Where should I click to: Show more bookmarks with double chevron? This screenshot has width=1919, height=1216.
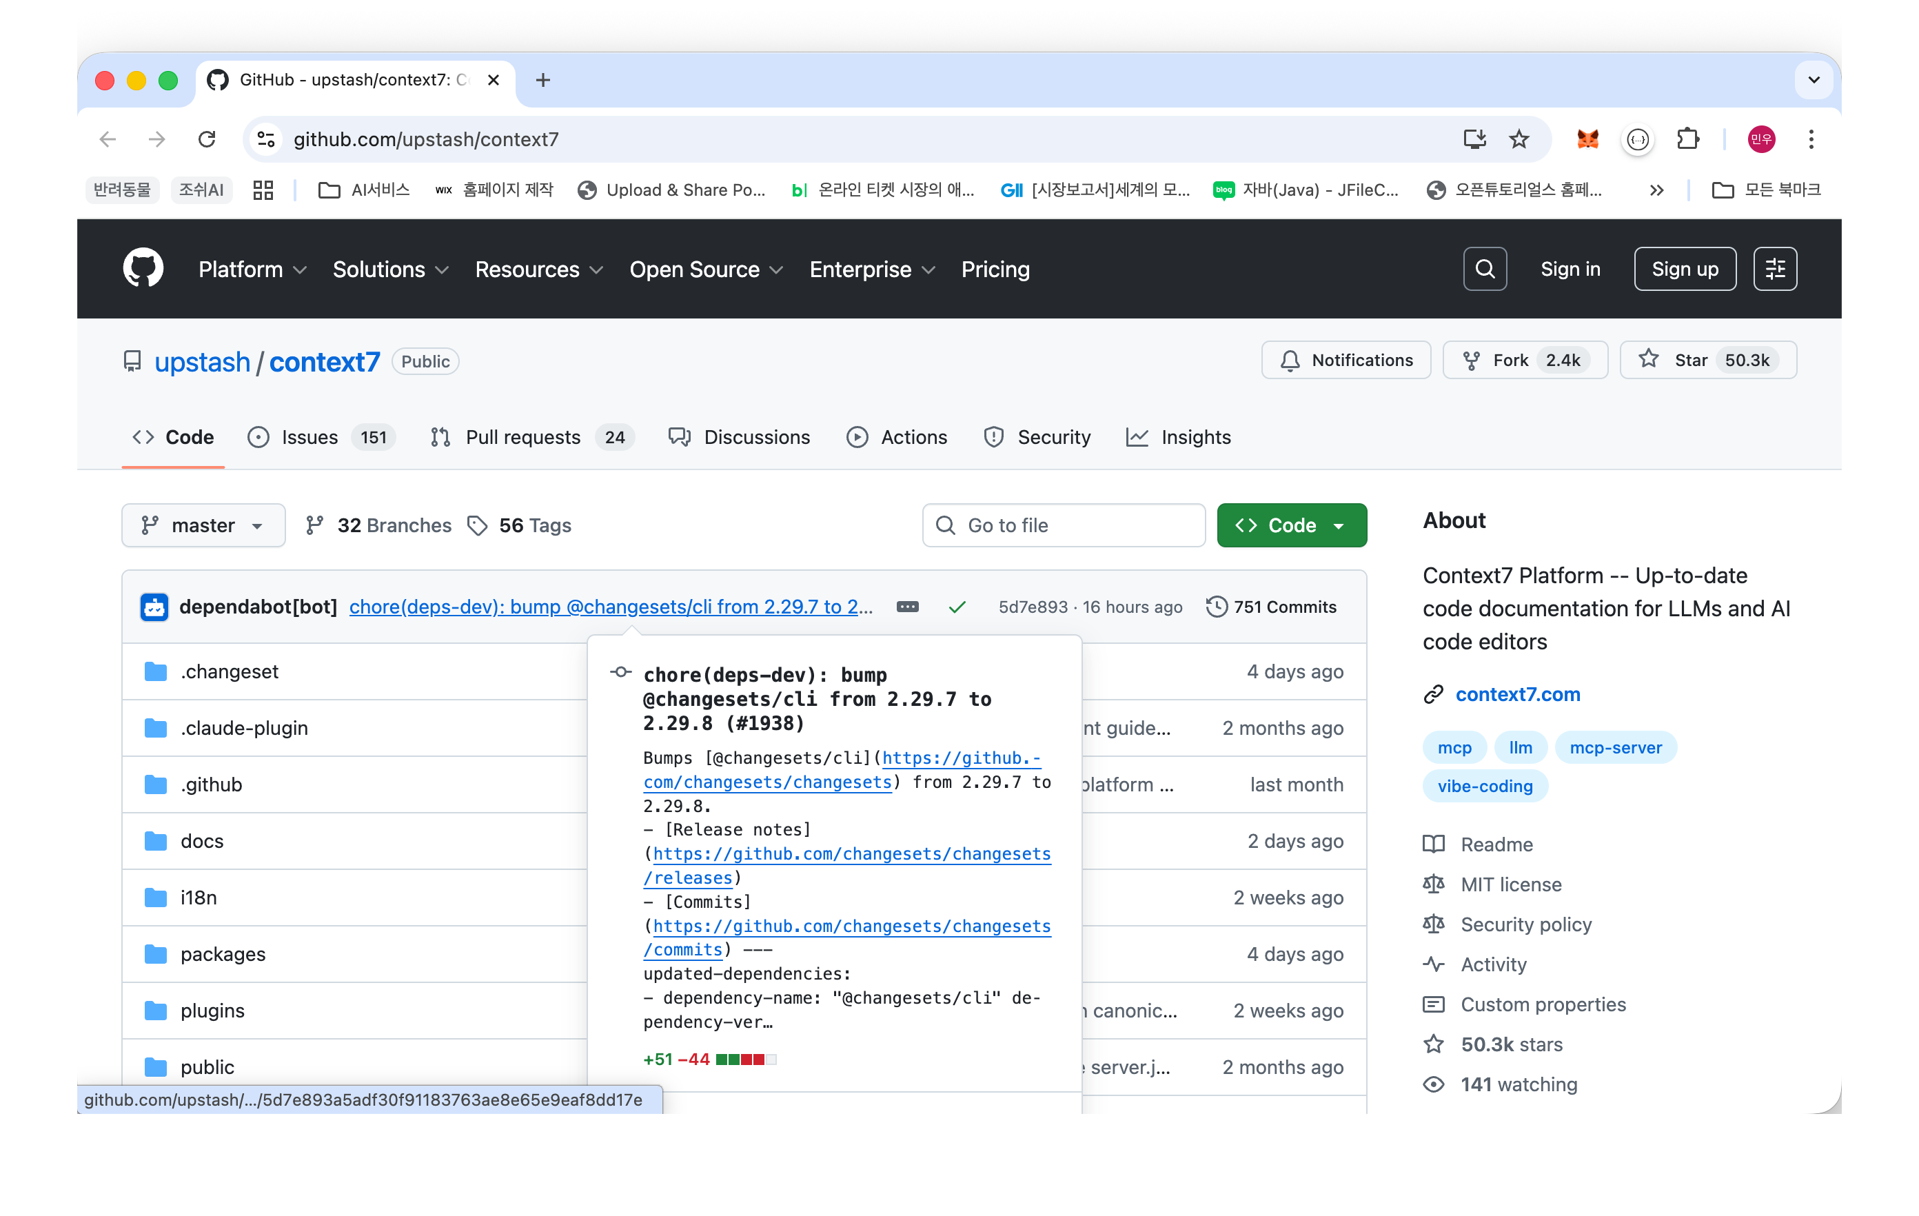click(1656, 190)
